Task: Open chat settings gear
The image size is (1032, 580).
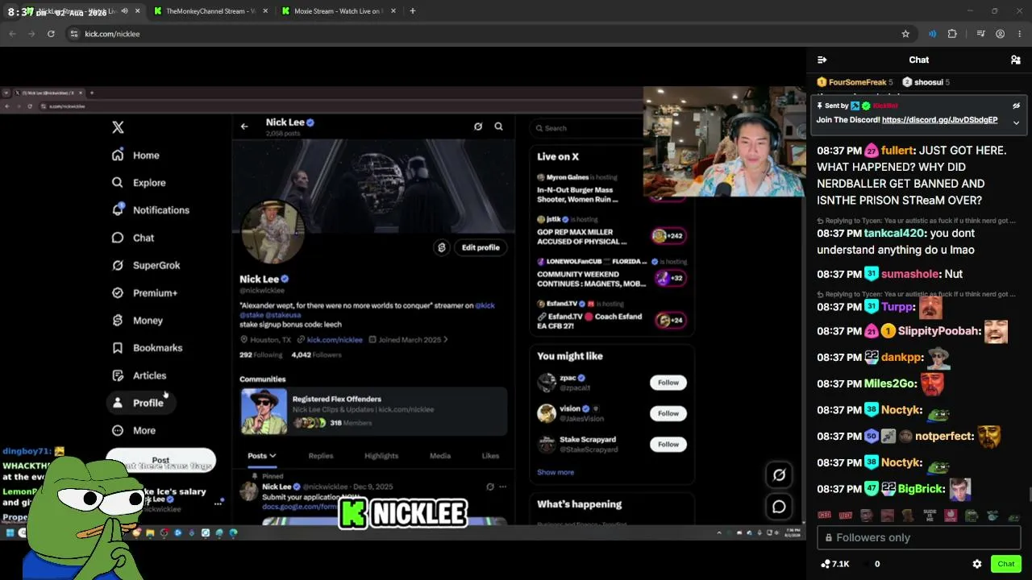Action: (x=977, y=564)
